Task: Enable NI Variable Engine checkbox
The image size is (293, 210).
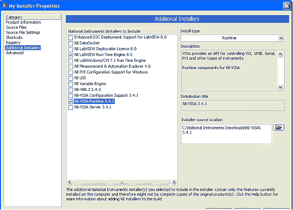Action: pyautogui.click(x=70, y=84)
